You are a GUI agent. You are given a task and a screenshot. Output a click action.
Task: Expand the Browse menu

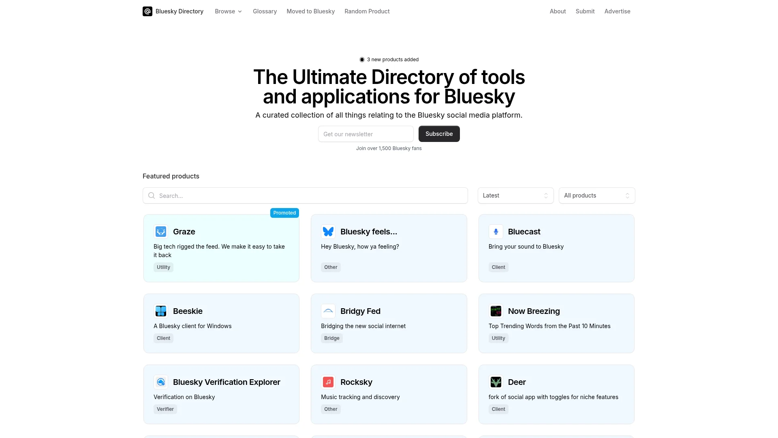[229, 11]
